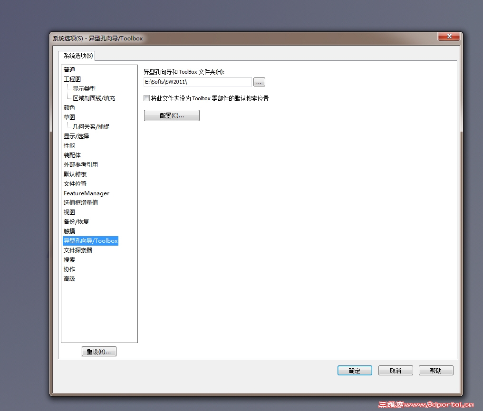Select the 文件位置 category
The height and width of the screenshot is (411, 483).
(75, 184)
